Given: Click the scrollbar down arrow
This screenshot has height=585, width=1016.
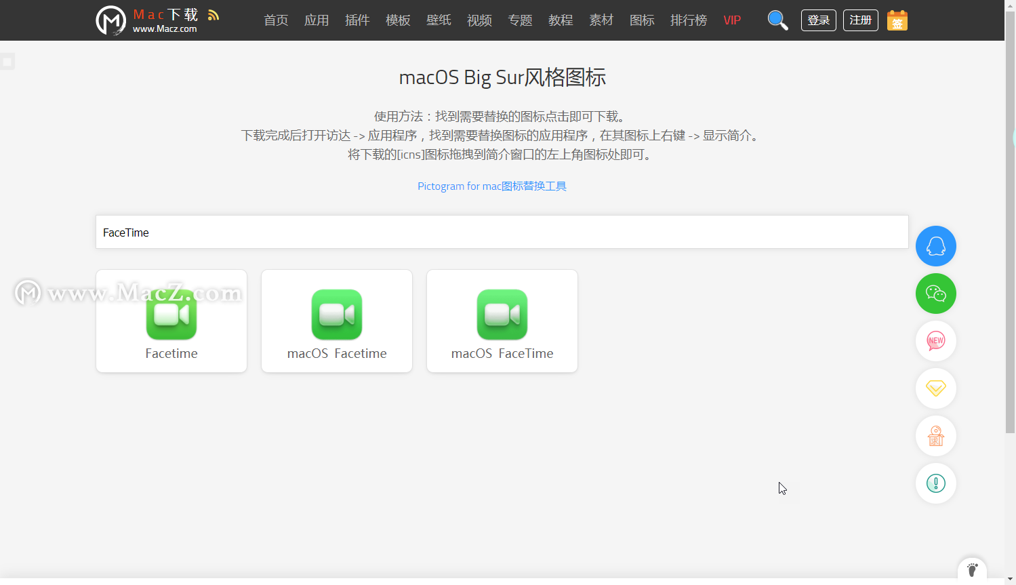Looking at the screenshot, I should click(1010, 580).
